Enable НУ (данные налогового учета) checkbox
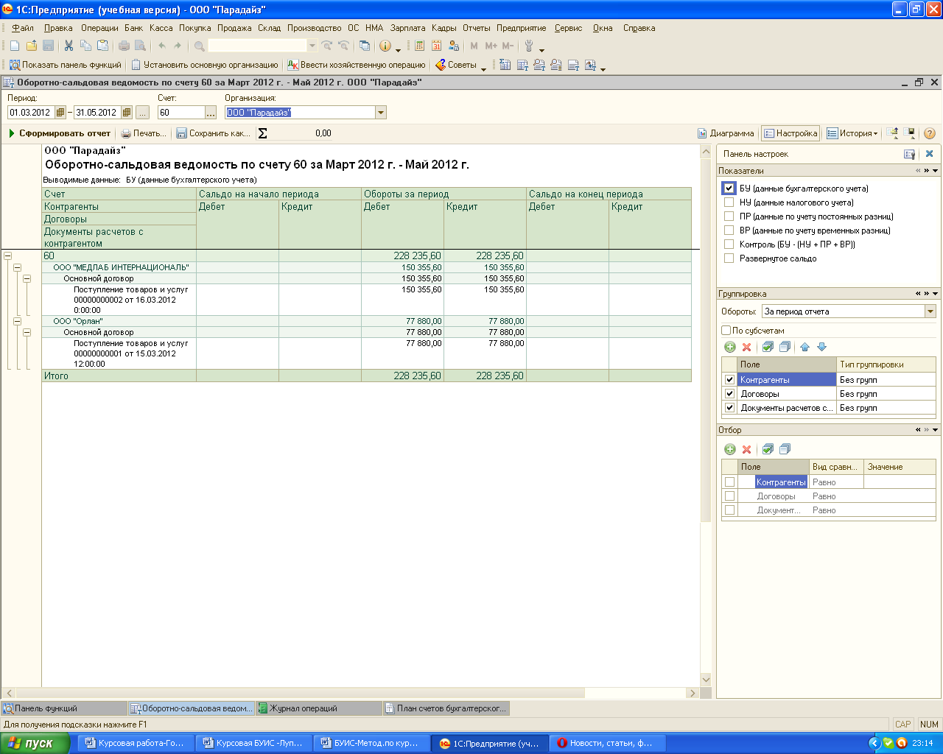 click(x=729, y=202)
